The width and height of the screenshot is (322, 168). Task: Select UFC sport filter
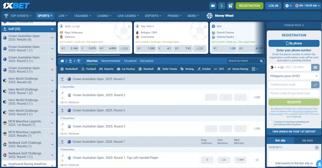219,69
